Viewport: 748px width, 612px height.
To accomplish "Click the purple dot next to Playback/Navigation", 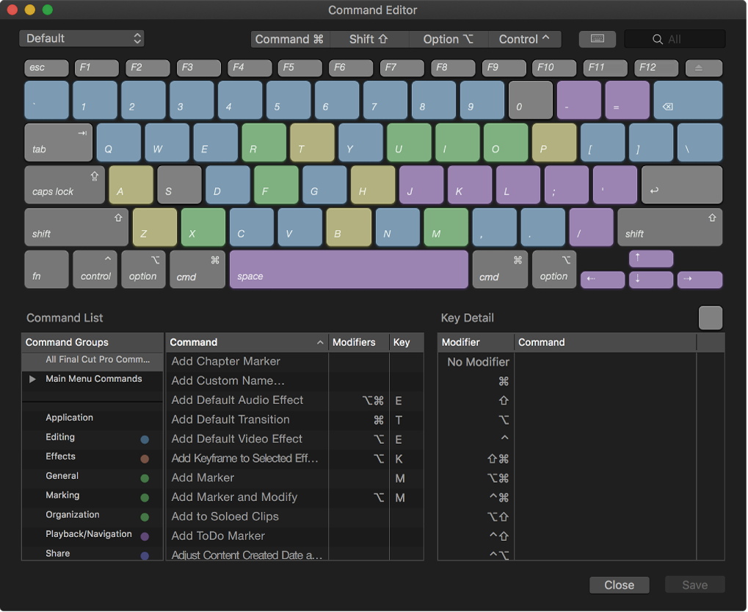I will coord(145,534).
